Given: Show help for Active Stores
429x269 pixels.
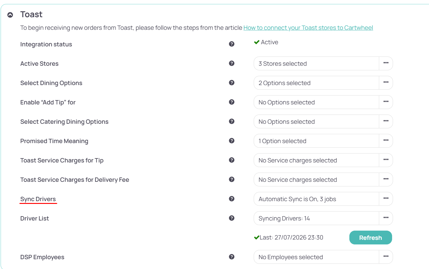Looking at the screenshot, I should (232, 63).
